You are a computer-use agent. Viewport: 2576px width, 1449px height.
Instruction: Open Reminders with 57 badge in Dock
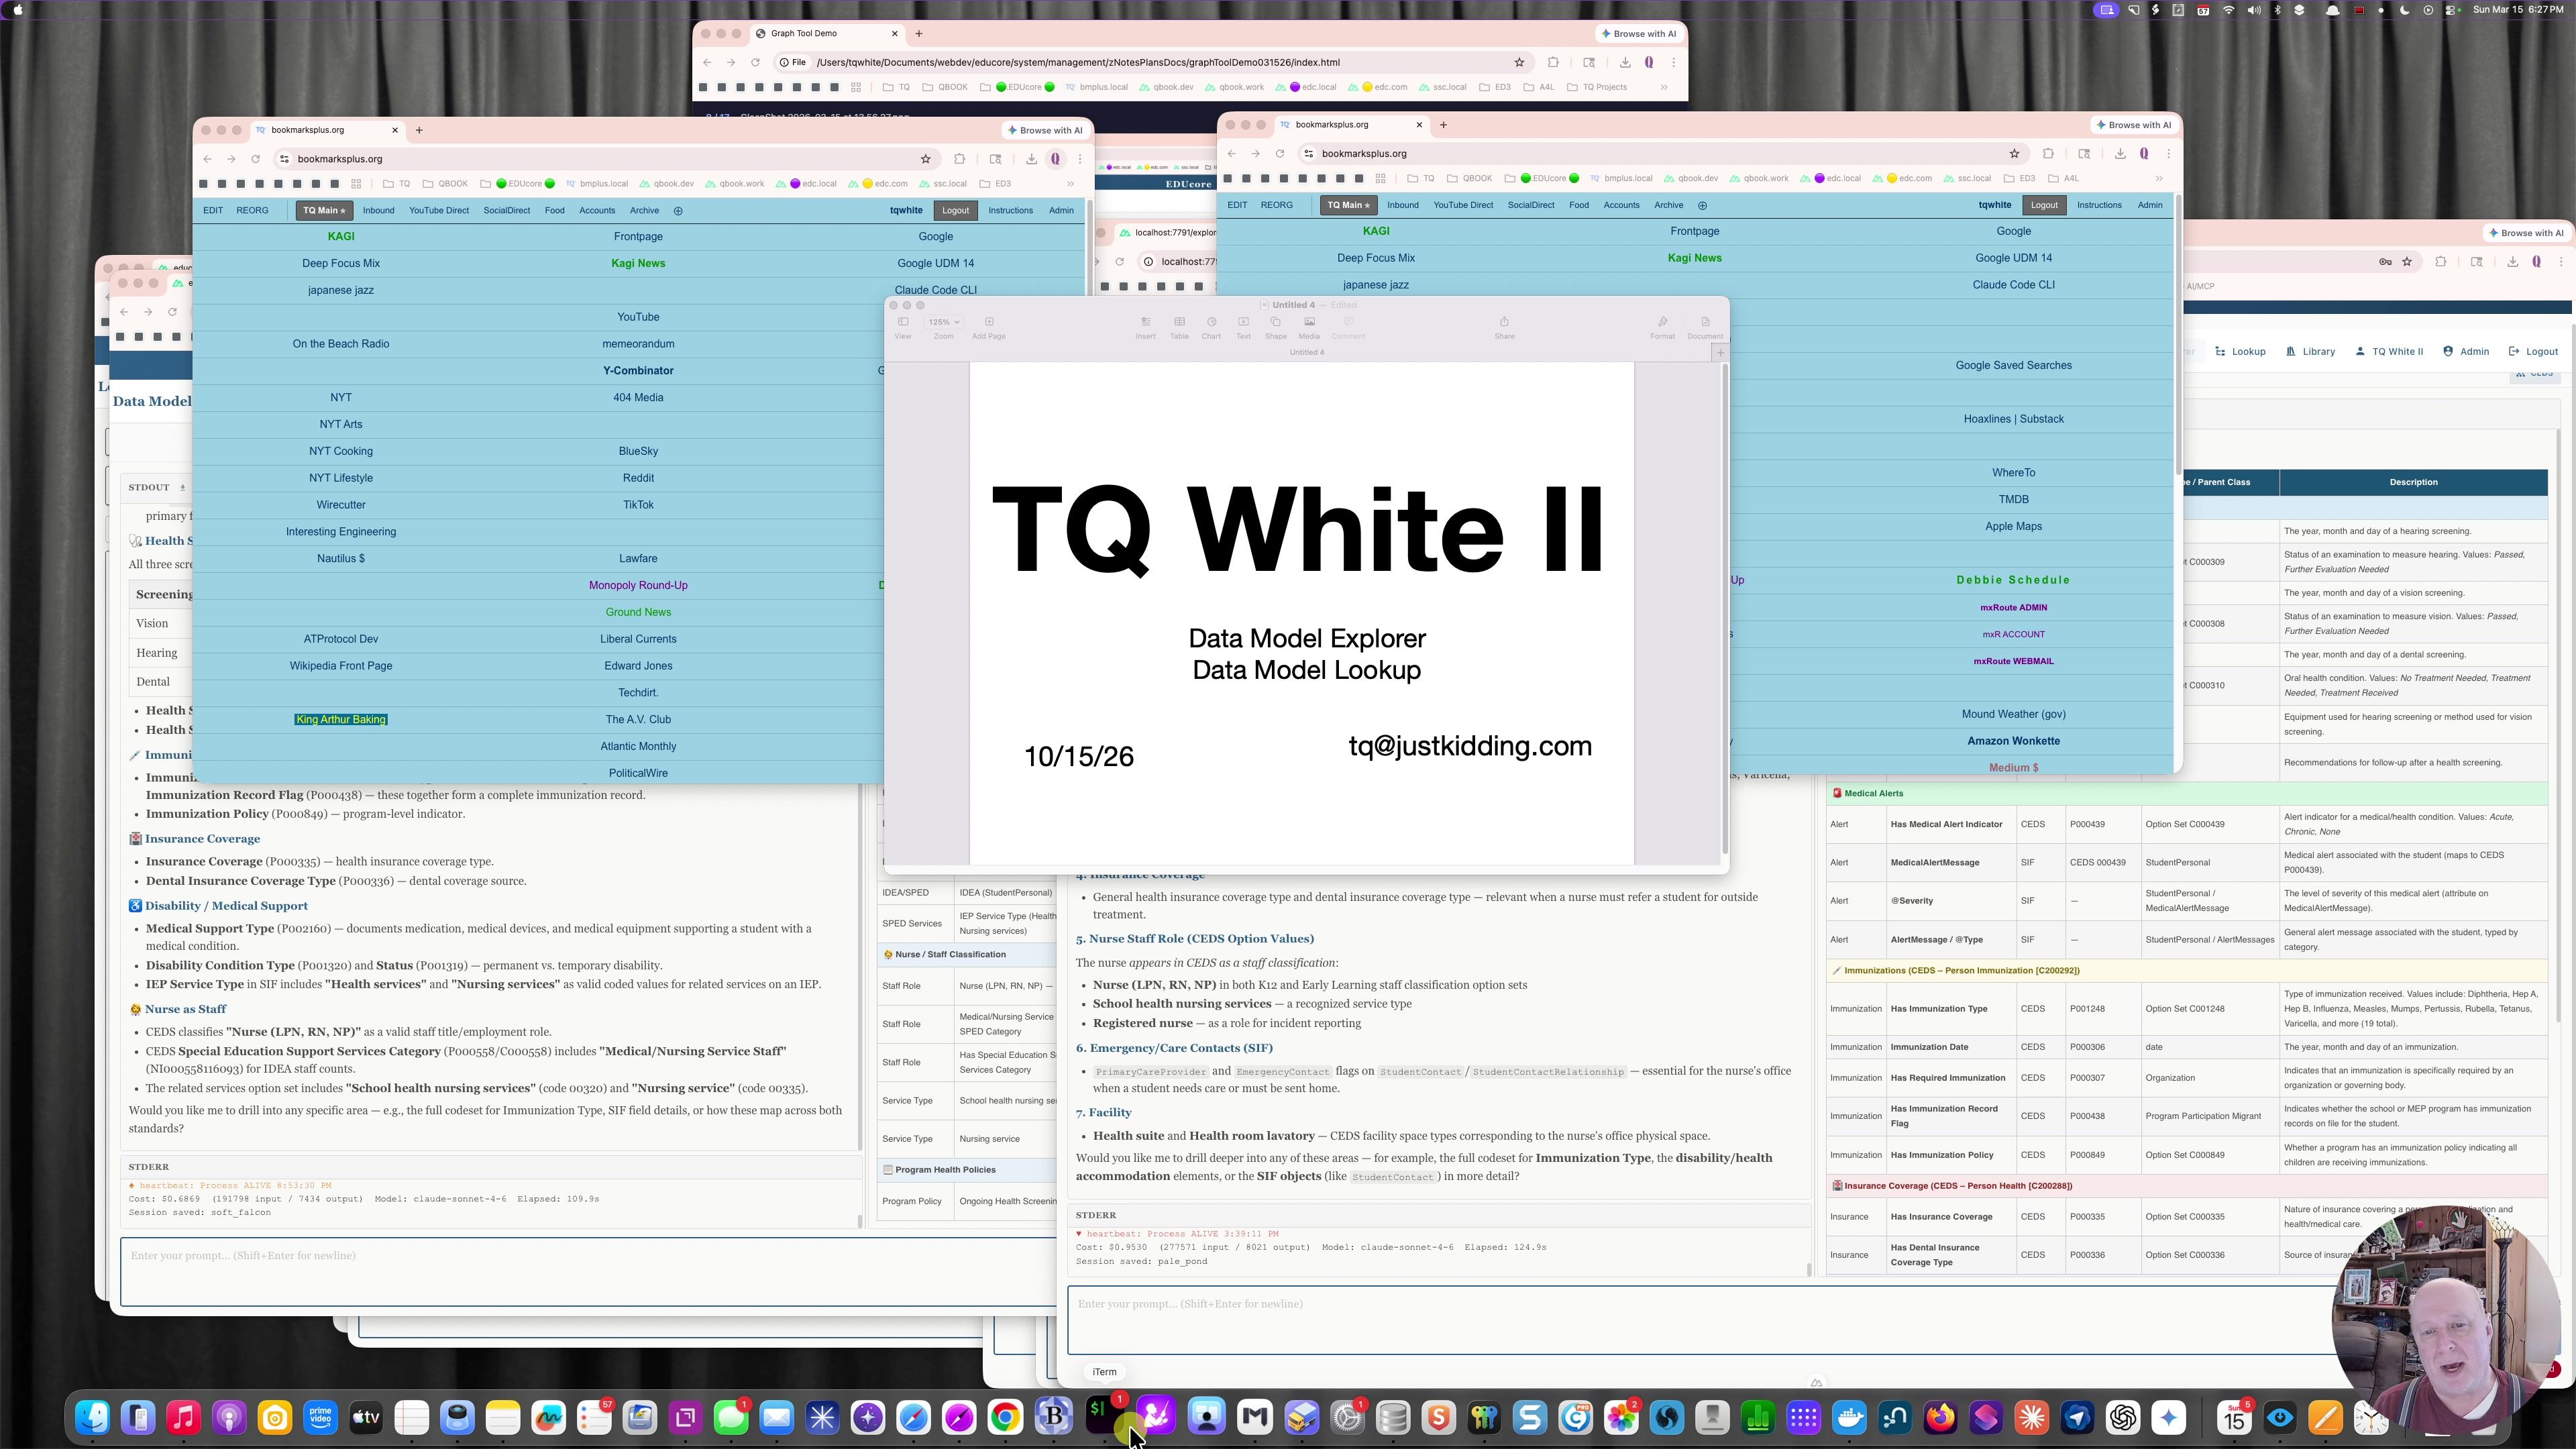(x=594, y=1417)
